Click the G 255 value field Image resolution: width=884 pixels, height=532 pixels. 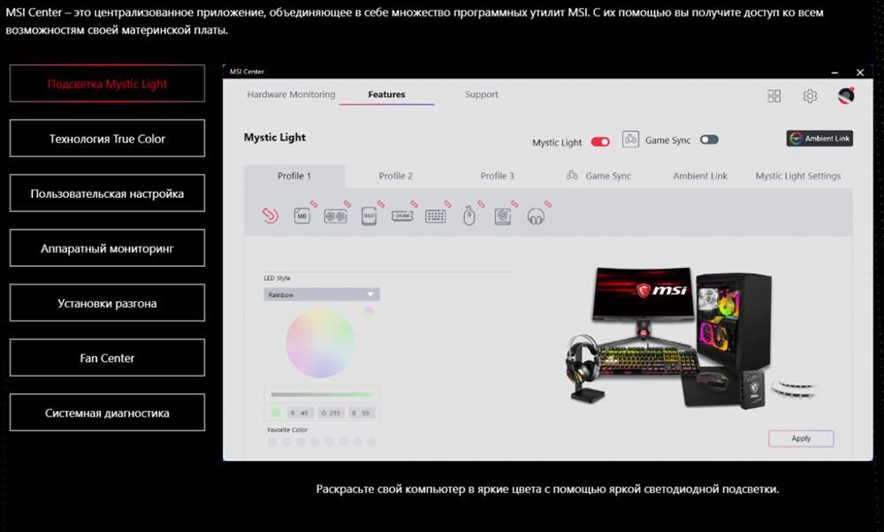(x=331, y=413)
